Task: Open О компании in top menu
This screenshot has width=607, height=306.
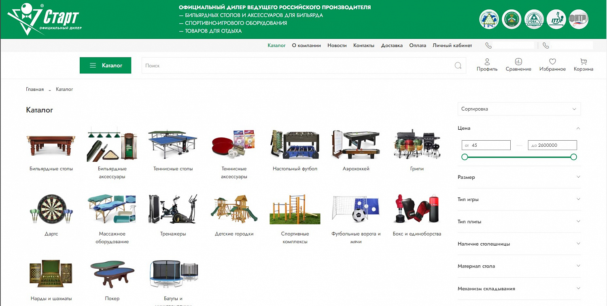Action: [306, 45]
